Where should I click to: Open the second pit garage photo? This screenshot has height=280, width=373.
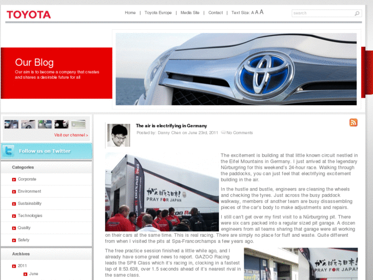click(301, 264)
